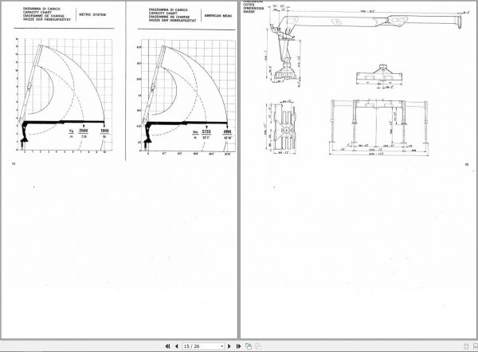Jump to the last page
478x352 pixels.
click(x=239, y=346)
